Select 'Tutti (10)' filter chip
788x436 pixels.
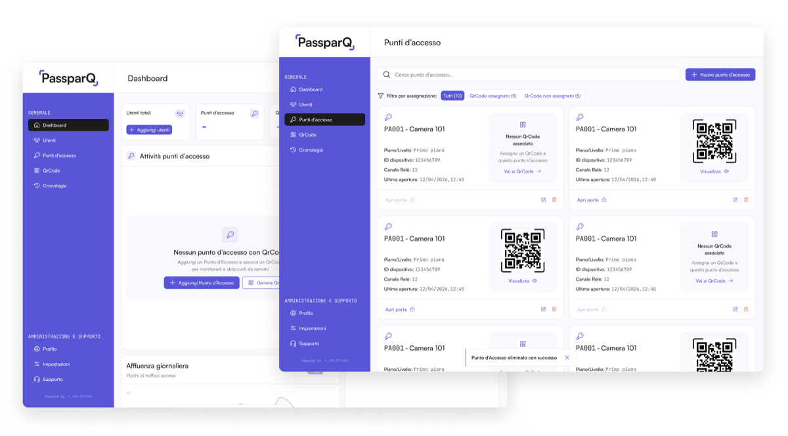[452, 96]
